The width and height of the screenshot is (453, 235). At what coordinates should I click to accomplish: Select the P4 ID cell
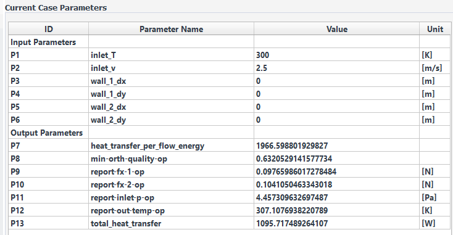(49, 94)
